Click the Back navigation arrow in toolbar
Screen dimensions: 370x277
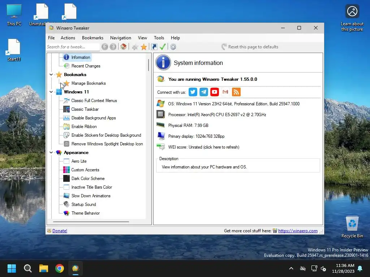click(x=105, y=47)
